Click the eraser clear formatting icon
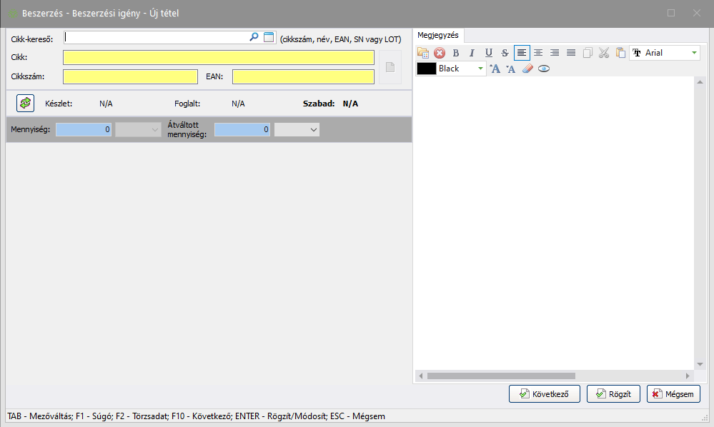Viewport: 714px width, 427px height. tap(527, 69)
